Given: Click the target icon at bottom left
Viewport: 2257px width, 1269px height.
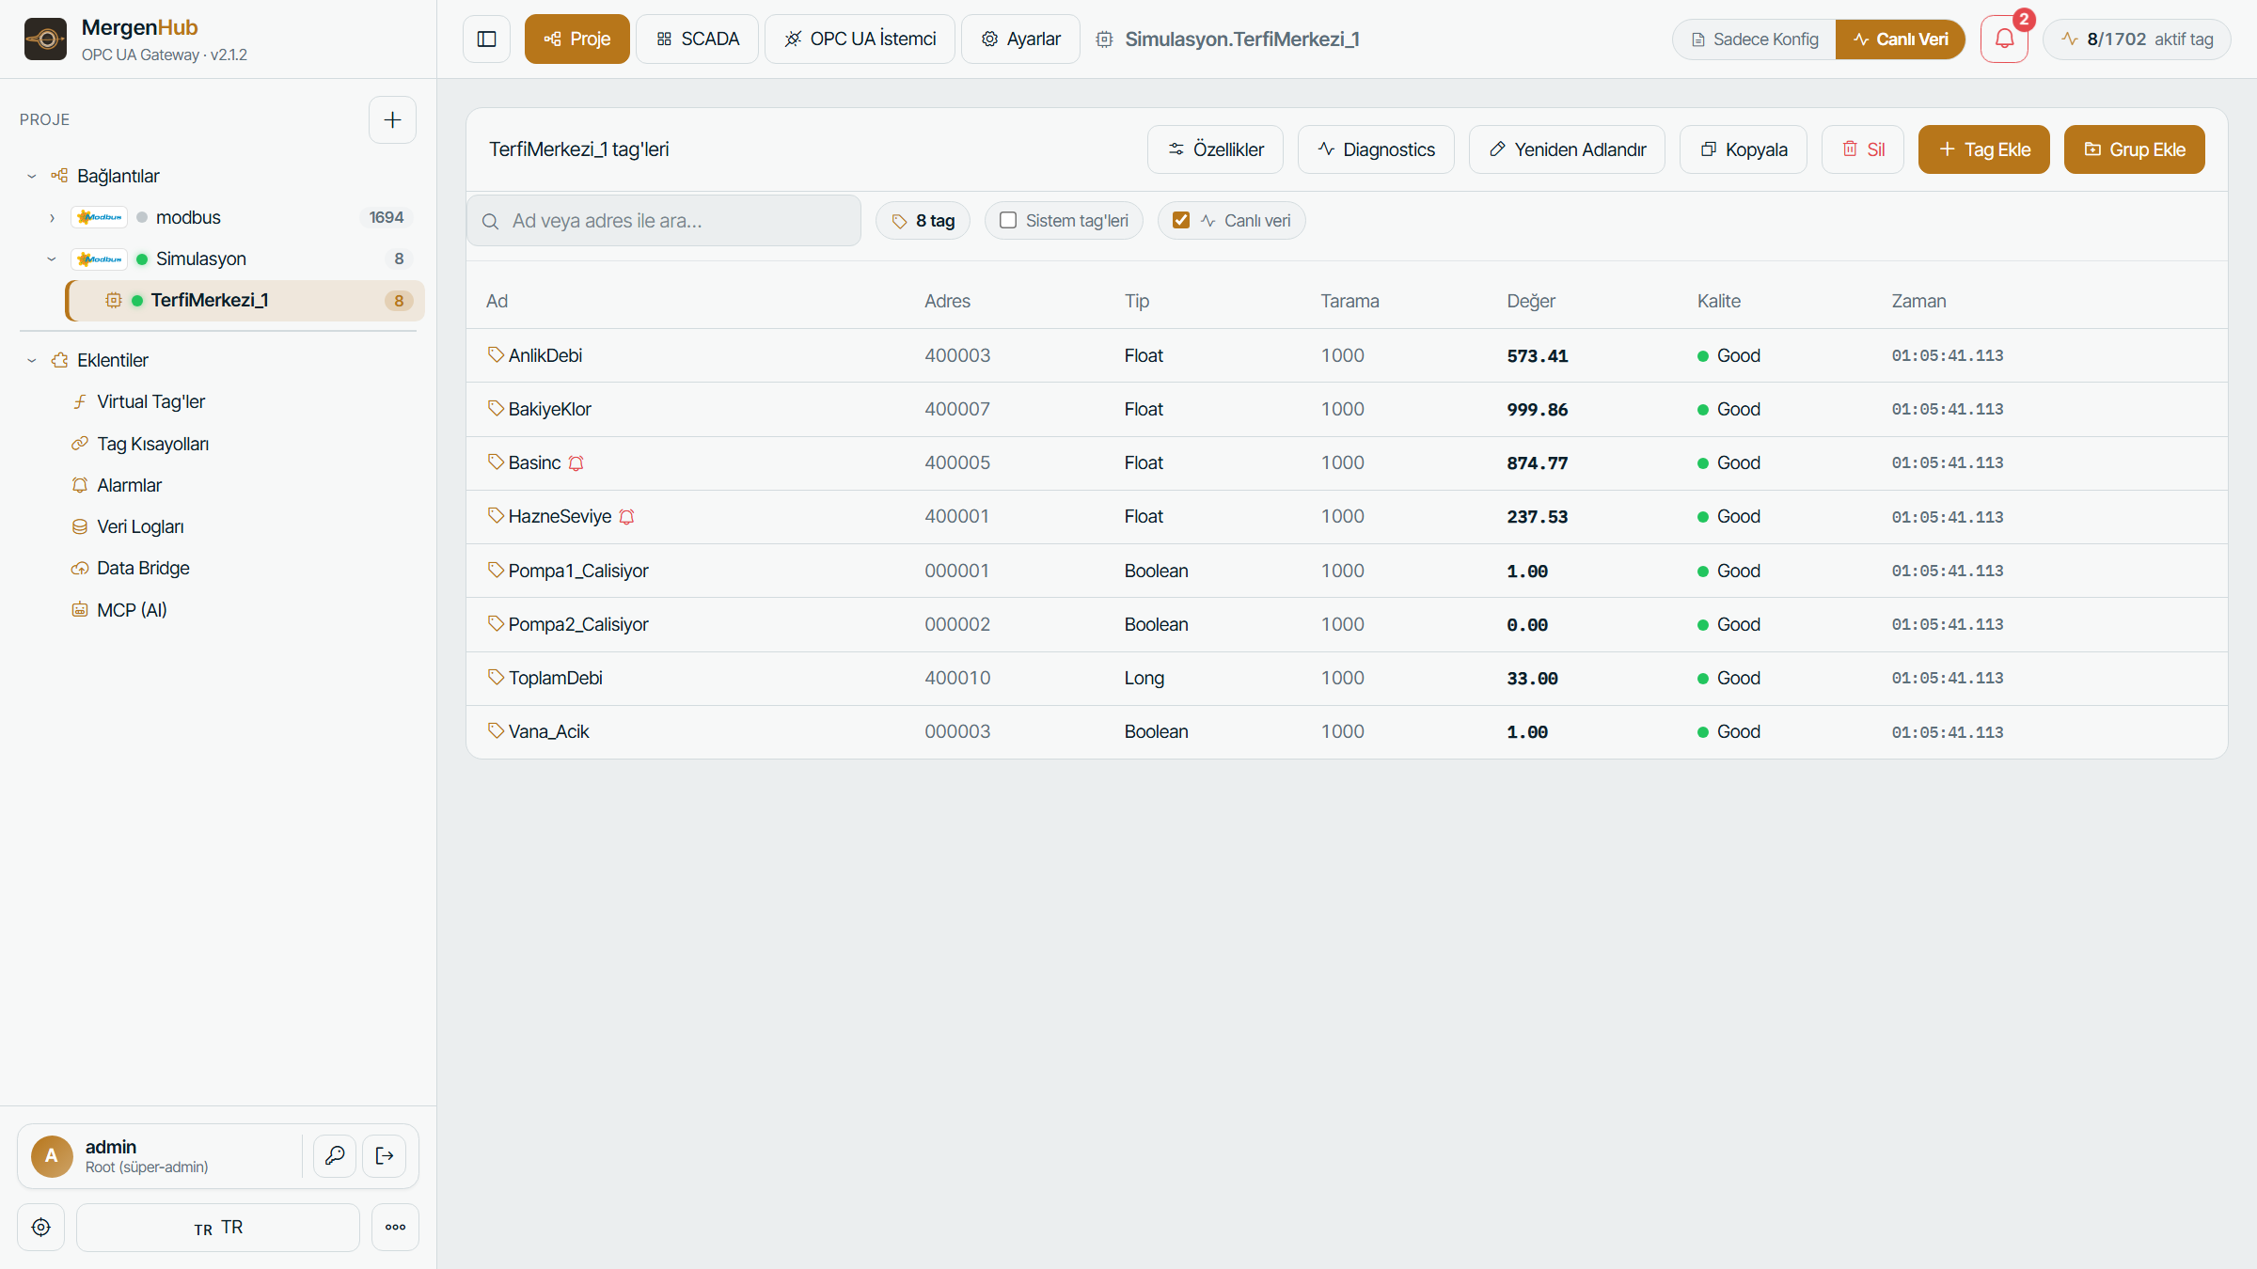Looking at the screenshot, I should [x=40, y=1227].
